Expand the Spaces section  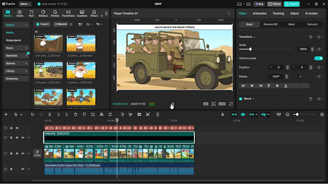point(16,63)
